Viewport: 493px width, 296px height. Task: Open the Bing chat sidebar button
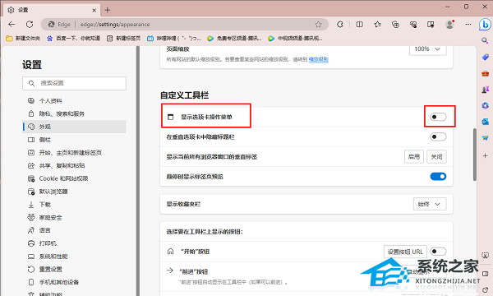485,24
